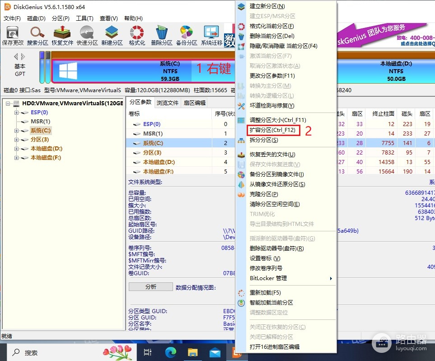Expand the 分区(3) tree node

click(16, 140)
